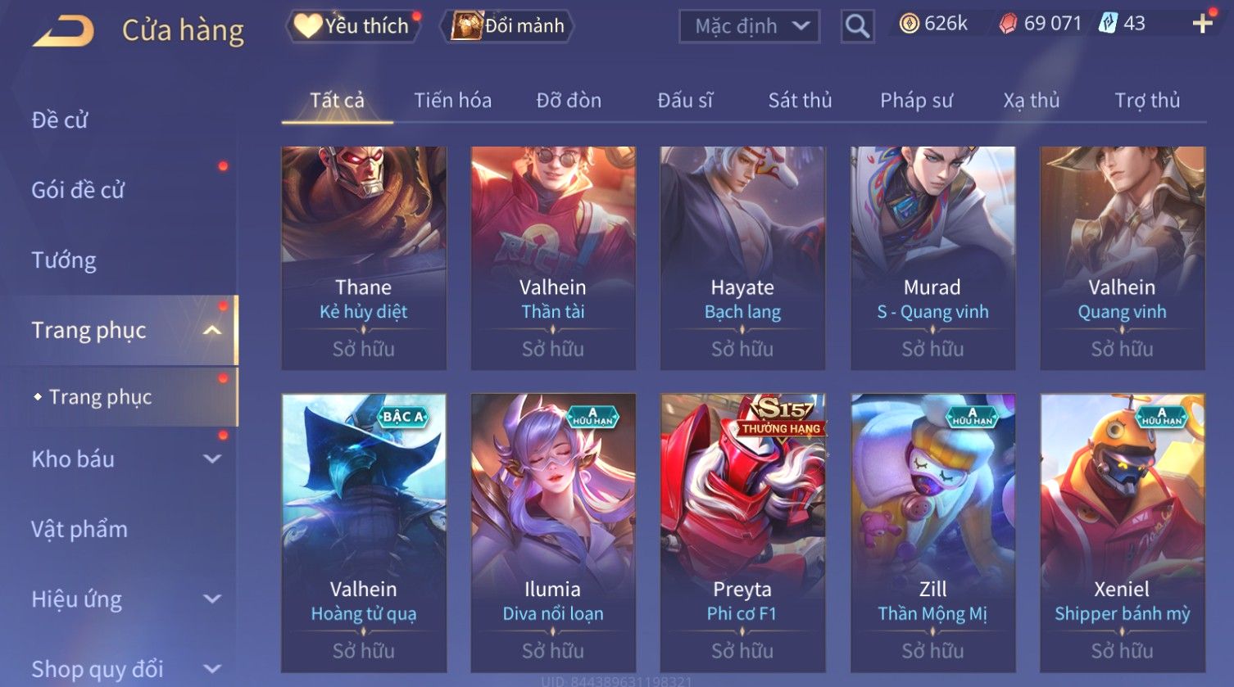Go to Tướng in the sidebar
Screen dimensions: 1234x687
point(64,260)
